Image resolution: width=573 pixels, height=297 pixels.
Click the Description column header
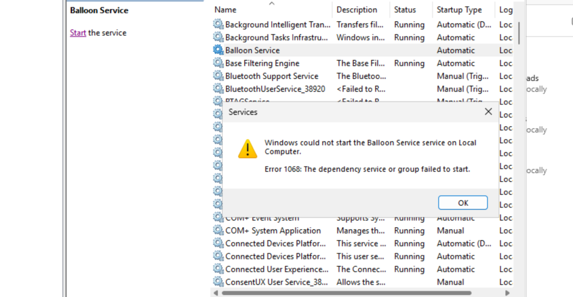point(356,10)
